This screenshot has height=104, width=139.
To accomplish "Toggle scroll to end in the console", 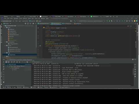I will click(135, 72).
